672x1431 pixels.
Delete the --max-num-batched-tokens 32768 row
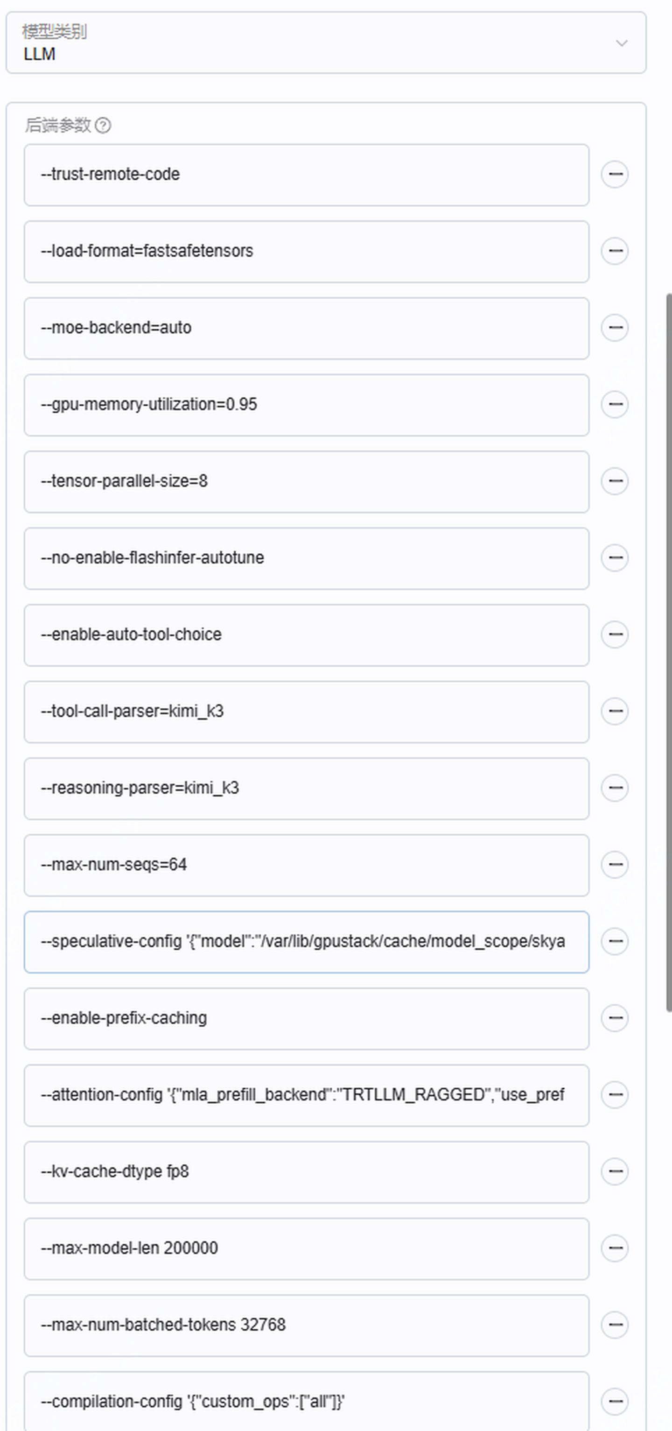pos(614,1325)
